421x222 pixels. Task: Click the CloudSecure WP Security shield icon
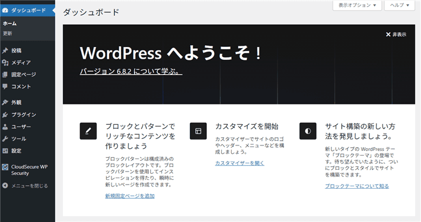coord(5,167)
